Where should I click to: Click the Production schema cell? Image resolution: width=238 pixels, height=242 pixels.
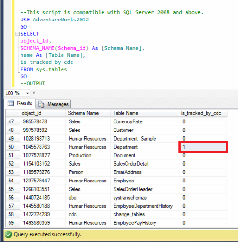pyautogui.click(x=88, y=155)
